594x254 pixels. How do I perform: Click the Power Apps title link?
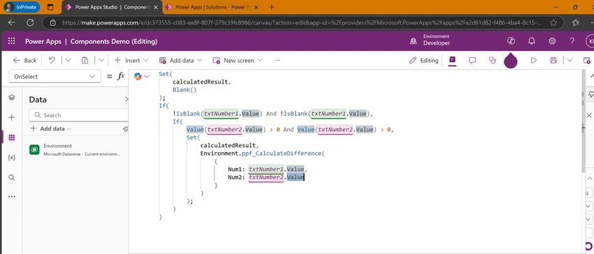tap(43, 41)
